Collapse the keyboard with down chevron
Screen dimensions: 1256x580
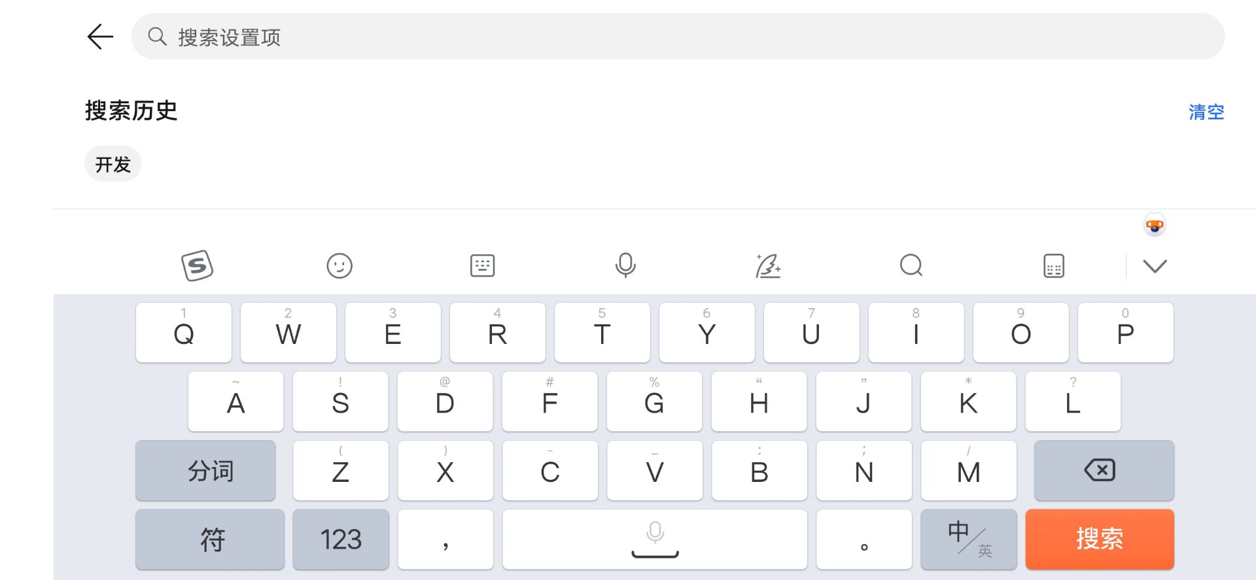(1155, 266)
